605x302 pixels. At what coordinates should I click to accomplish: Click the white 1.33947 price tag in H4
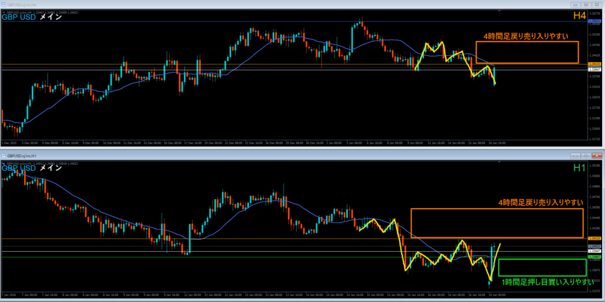[594, 70]
